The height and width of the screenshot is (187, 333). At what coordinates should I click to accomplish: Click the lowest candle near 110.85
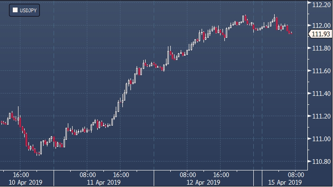pyautogui.click(x=37, y=153)
